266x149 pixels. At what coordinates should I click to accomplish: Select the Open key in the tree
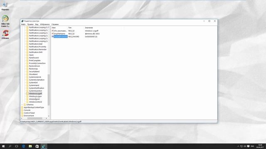point(31,55)
